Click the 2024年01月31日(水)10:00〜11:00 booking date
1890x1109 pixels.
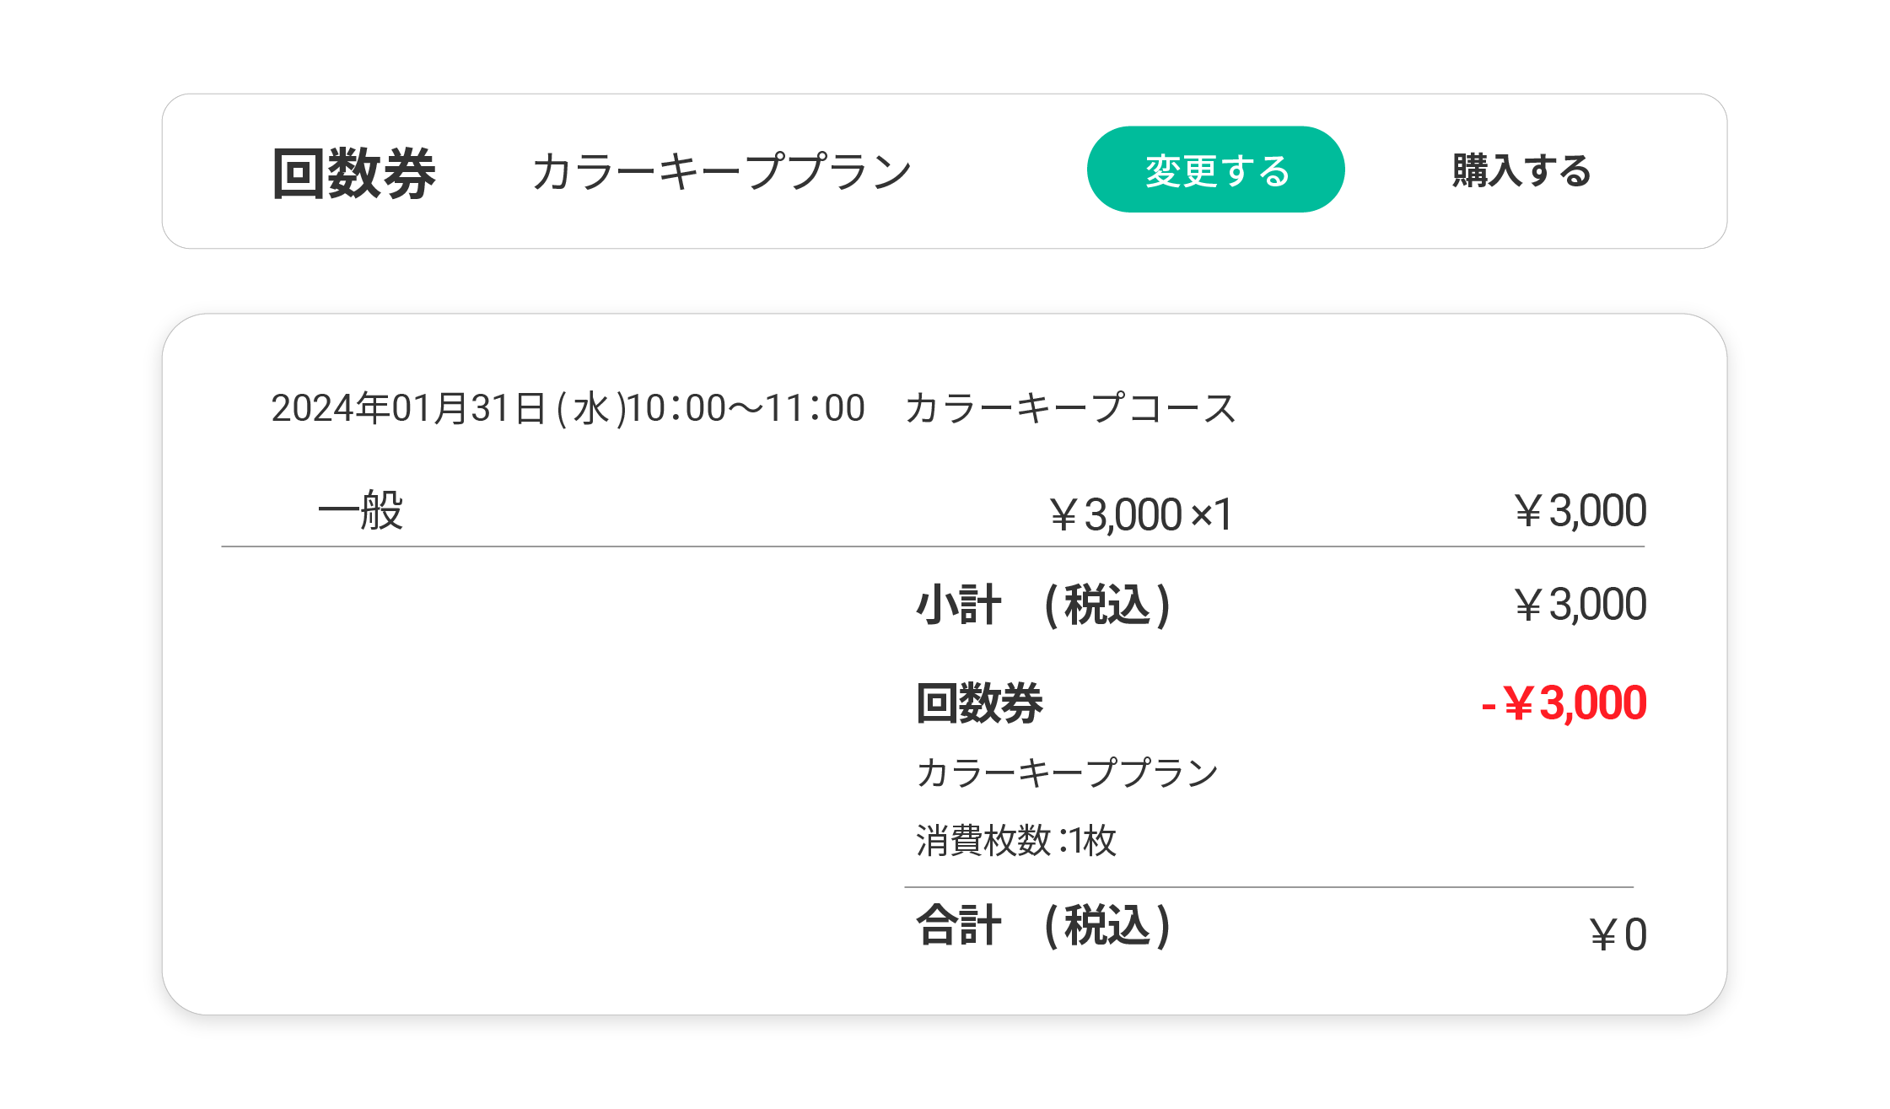tap(568, 408)
